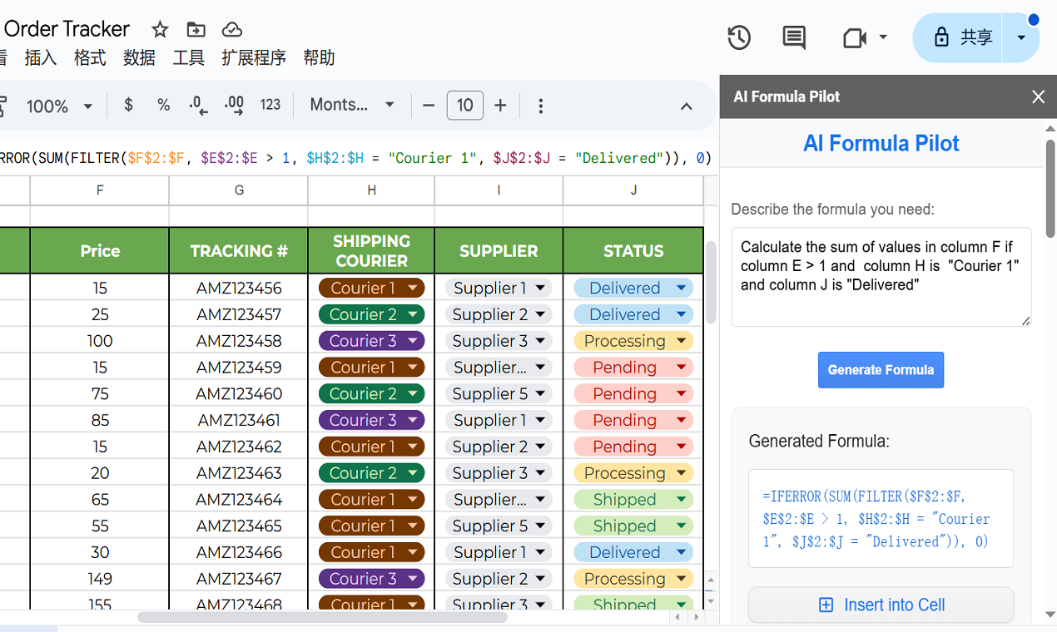Apply percent format icon
This screenshot has width=1057, height=632.
pos(163,105)
